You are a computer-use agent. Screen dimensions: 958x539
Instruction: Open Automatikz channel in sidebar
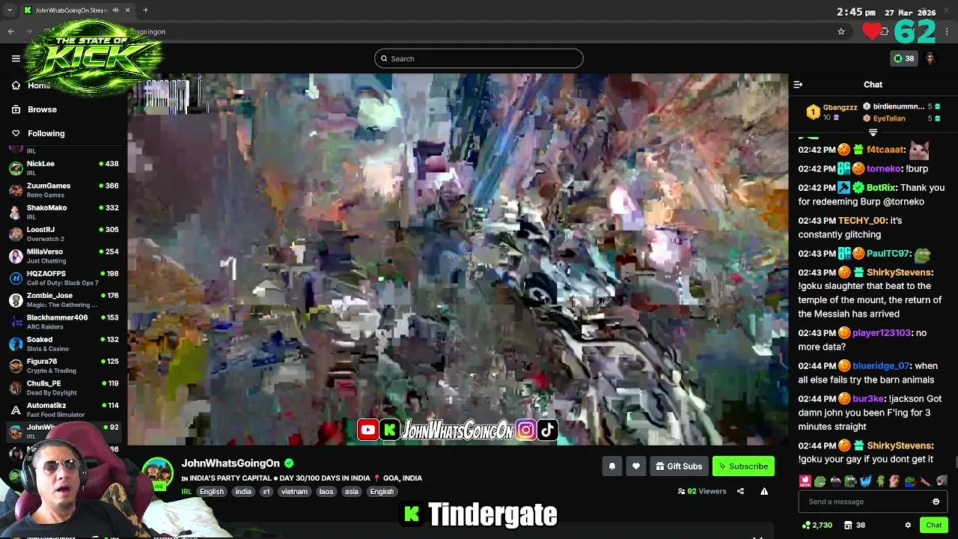(x=64, y=409)
